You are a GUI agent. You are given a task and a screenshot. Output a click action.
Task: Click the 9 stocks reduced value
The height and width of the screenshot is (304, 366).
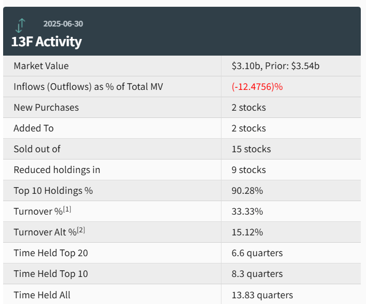pos(249,170)
